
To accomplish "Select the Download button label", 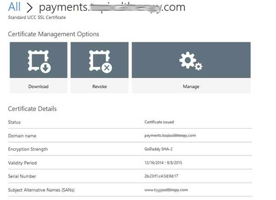I will click(39, 86).
